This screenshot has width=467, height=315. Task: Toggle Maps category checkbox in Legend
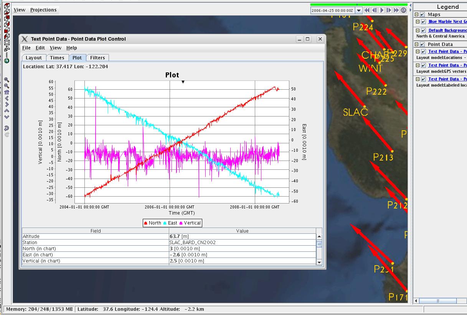click(422, 15)
